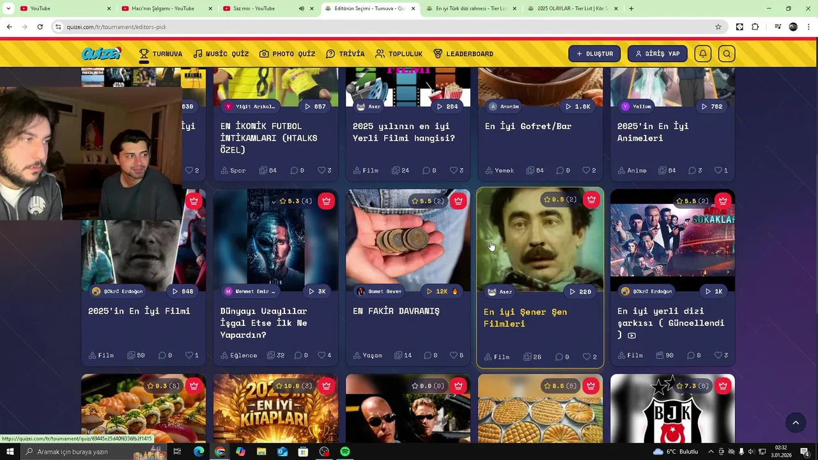
Task: Open EN İKONİK FUTBOL İNTİKAMLARI title
Action: coord(269,137)
